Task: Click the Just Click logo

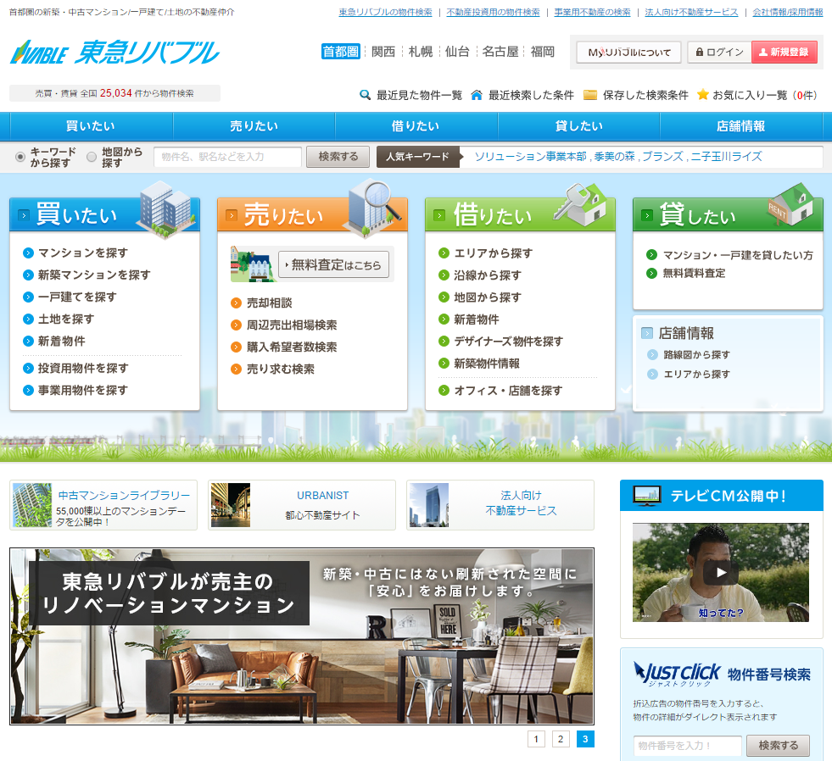Action: 677,674
